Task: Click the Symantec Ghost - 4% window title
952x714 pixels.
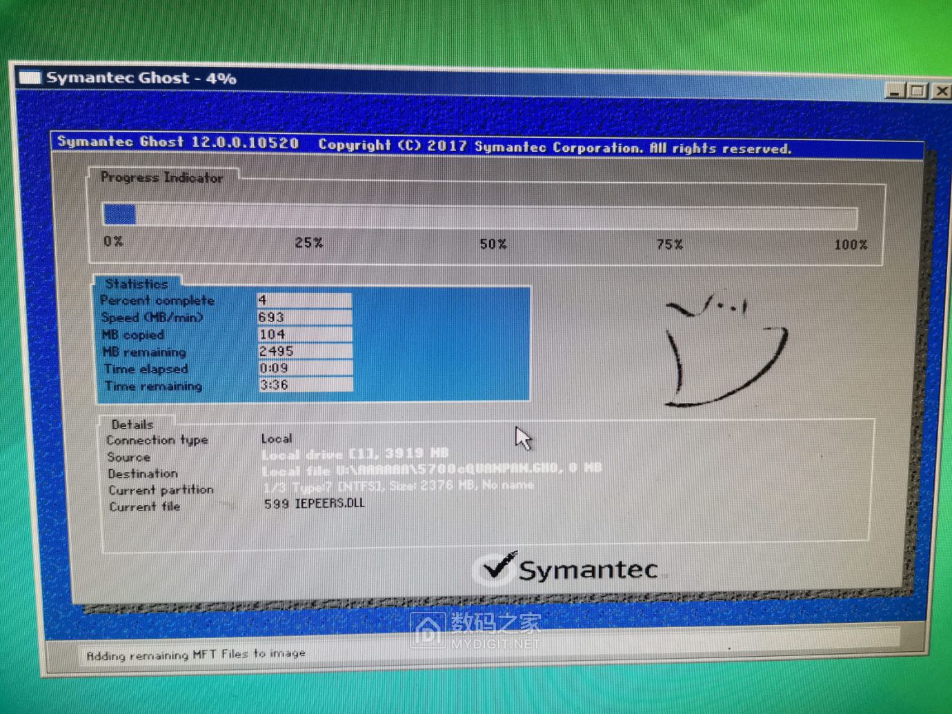Action: [141, 78]
